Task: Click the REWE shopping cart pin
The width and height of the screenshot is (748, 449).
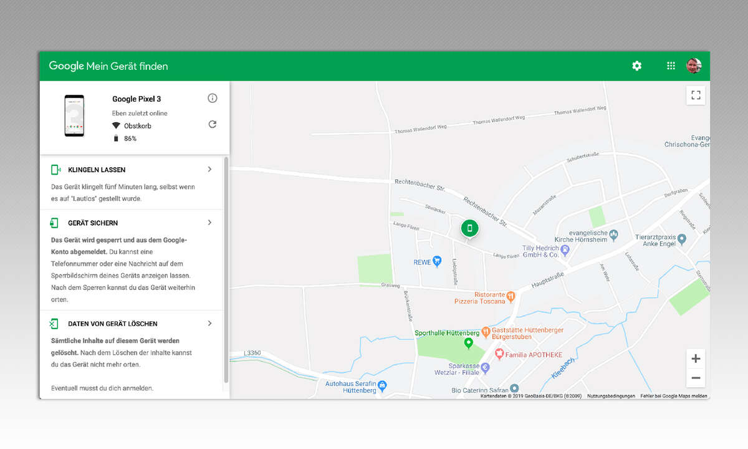Action: (x=437, y=261)
